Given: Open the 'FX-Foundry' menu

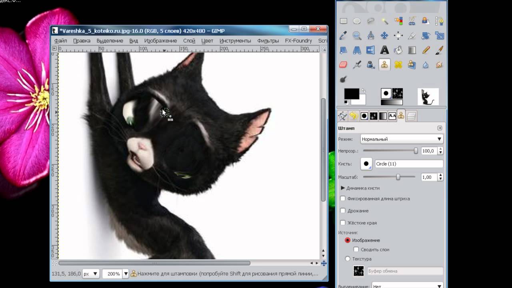Looking at the screenshot, I should coord(298,41).
